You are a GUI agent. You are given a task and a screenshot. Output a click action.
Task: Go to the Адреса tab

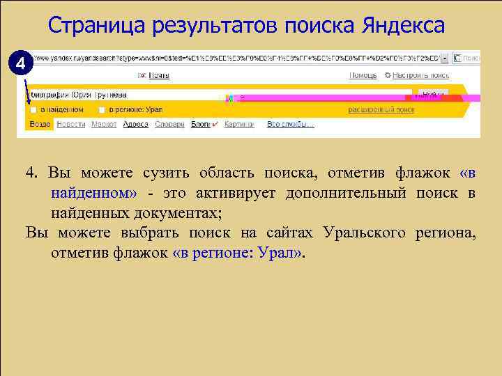click(135, 124)
